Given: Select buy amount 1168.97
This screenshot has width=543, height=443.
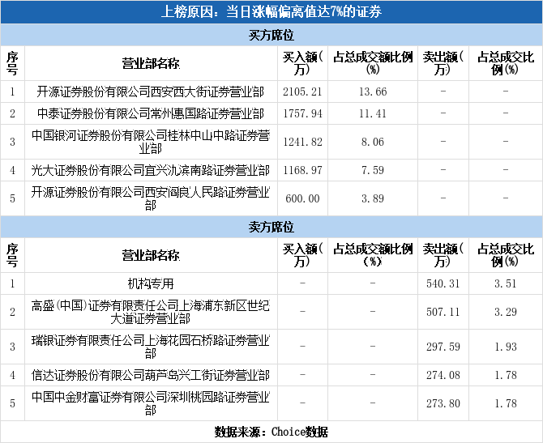Looking at the screenshot, I should tap(302, 170).
